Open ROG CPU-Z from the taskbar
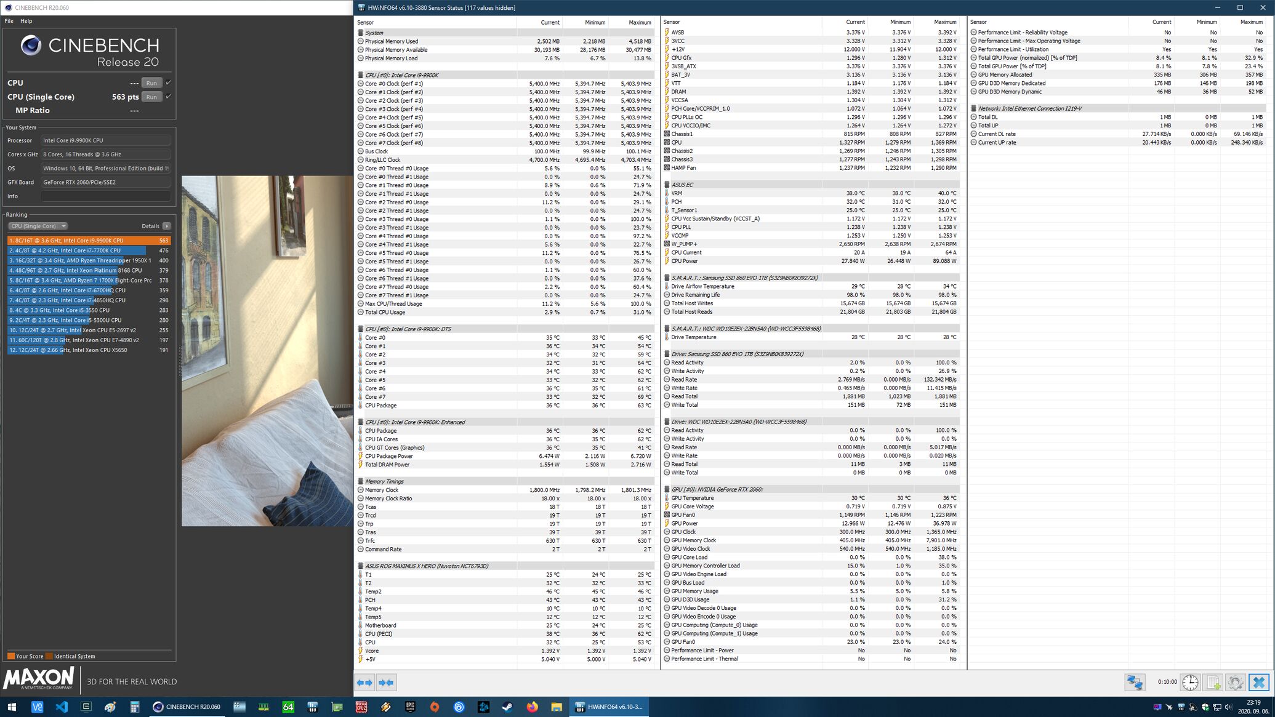Screen dimensions: 1275x717 (361, 707)
